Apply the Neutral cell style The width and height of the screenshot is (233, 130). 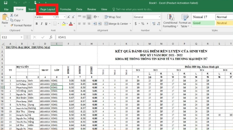(224, 23)
